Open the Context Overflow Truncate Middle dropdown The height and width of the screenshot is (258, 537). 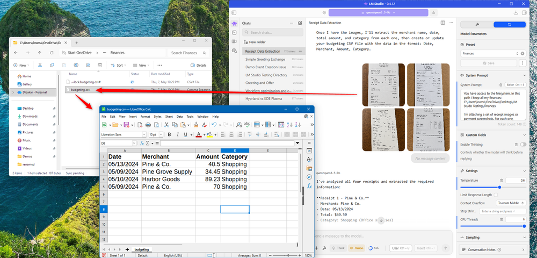[510, 203]
